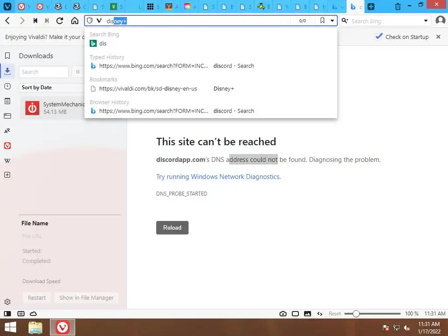Switch to the first Vivaldi logo tab
Image resolution: width=448 pixels, height=336 pixels.
(x=24, y=6)
